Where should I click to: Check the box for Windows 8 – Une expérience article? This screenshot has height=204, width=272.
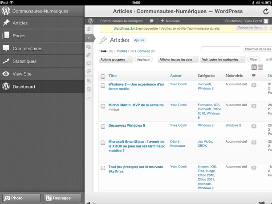tap(103, 85)
